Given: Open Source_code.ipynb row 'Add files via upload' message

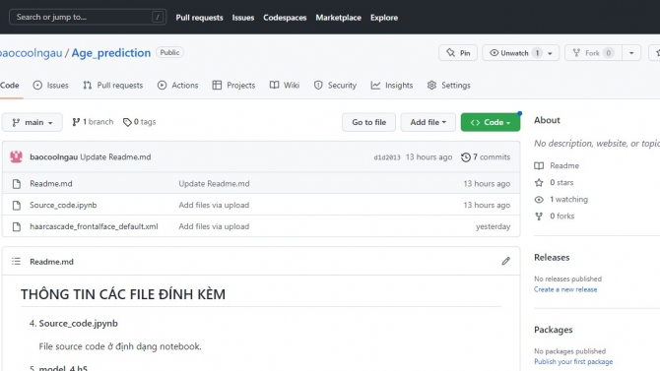Looking at the screenshot, I should (214, 206).
